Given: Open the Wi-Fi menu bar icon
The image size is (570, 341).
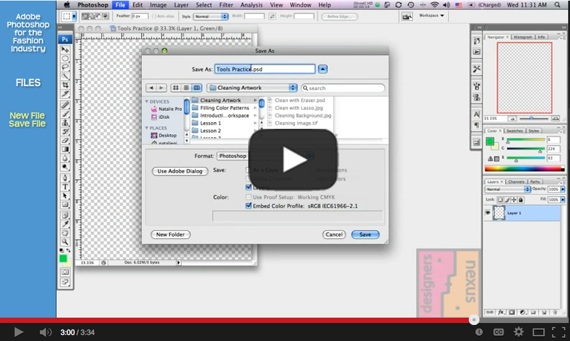Looking at the screenshot, I should pos(434,5).
